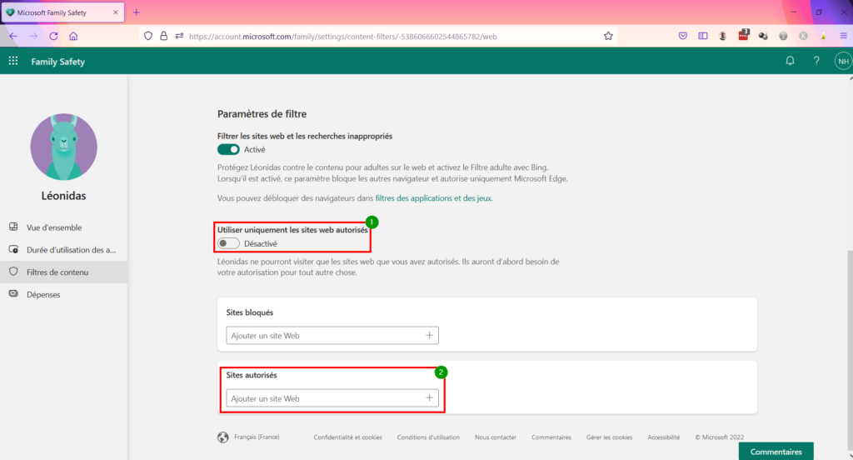Click the red extension with badge 3
This screenshot has width=853, height=460.
pos(743,35)
